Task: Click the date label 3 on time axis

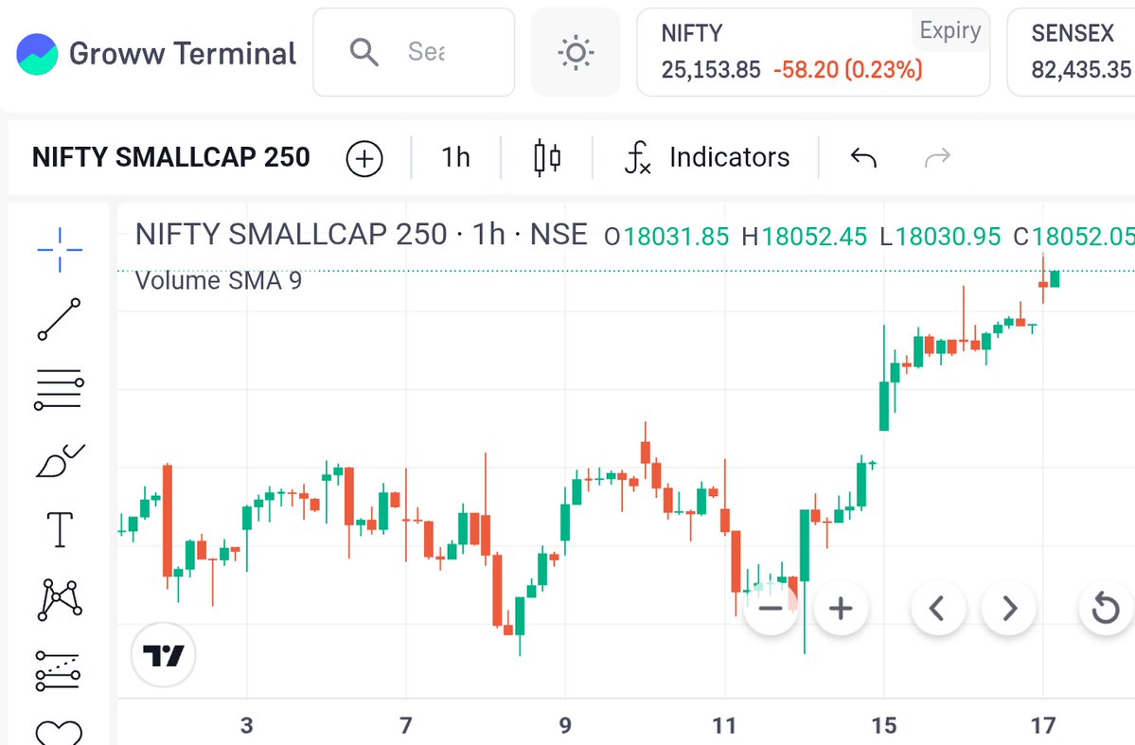Action: point(247,725)
